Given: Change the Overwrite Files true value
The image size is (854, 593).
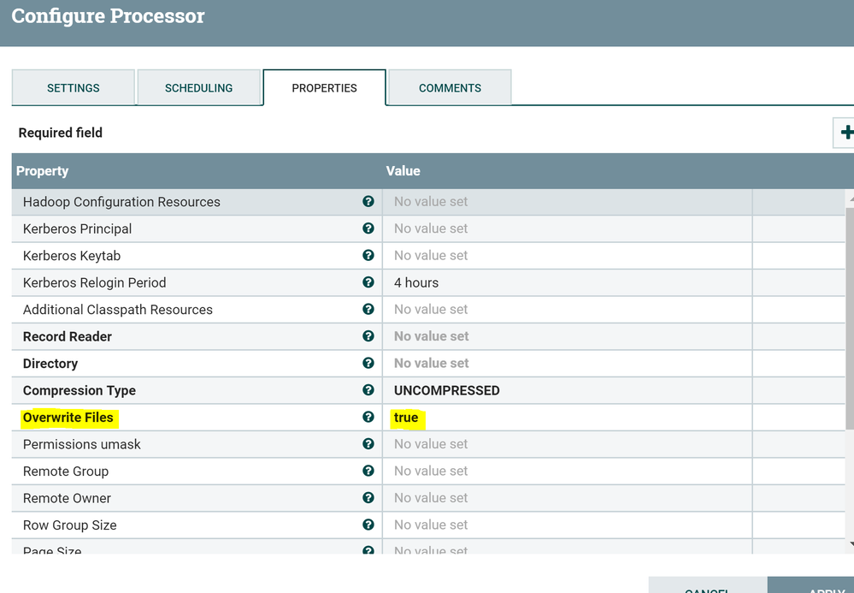Looking at the screenshot, I should click(x=567, y=418).
